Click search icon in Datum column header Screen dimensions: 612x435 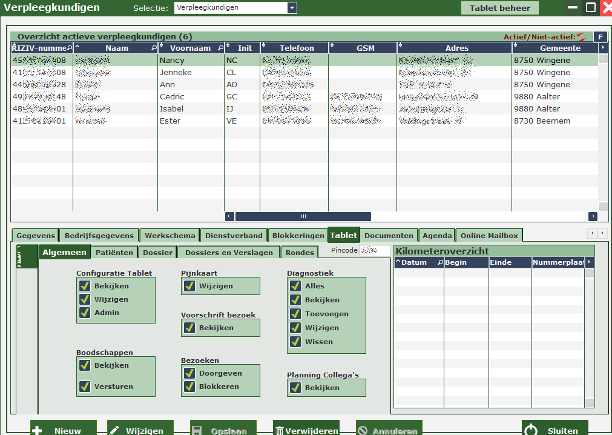pyautogui.click(x=440, y=262)
